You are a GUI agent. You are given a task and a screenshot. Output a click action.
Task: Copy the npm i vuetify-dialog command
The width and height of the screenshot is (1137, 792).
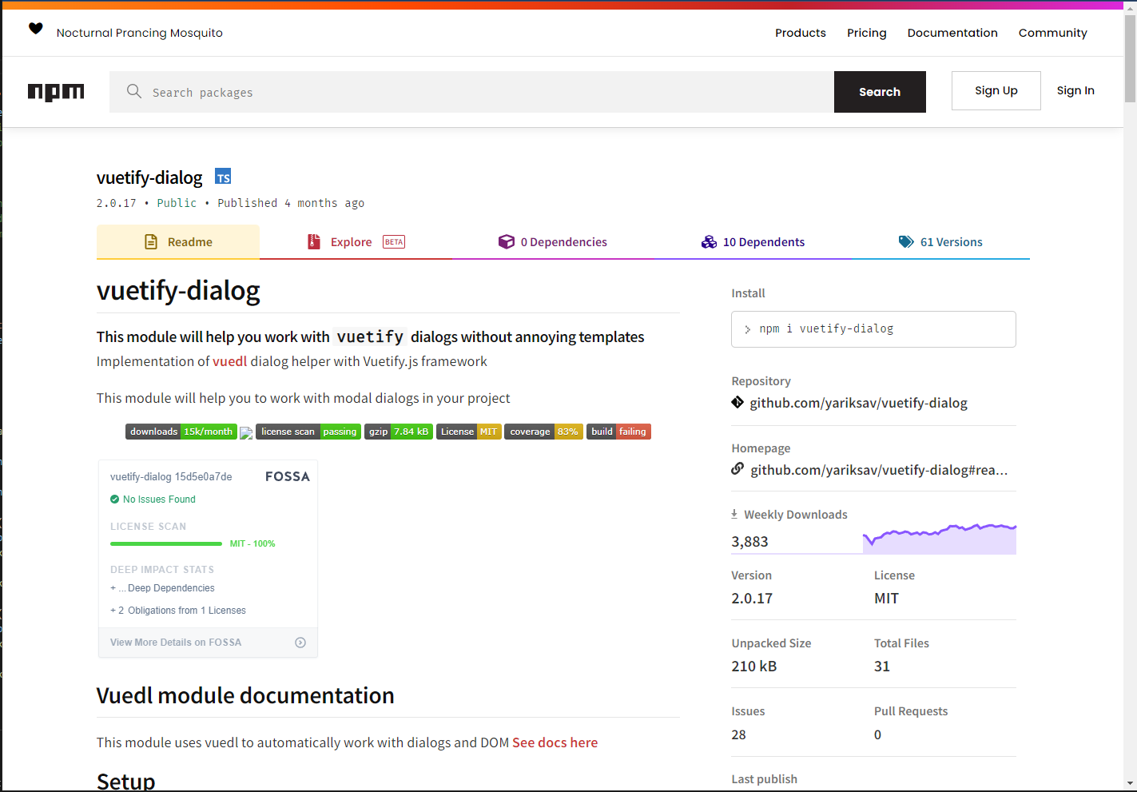tap(873, 329)
